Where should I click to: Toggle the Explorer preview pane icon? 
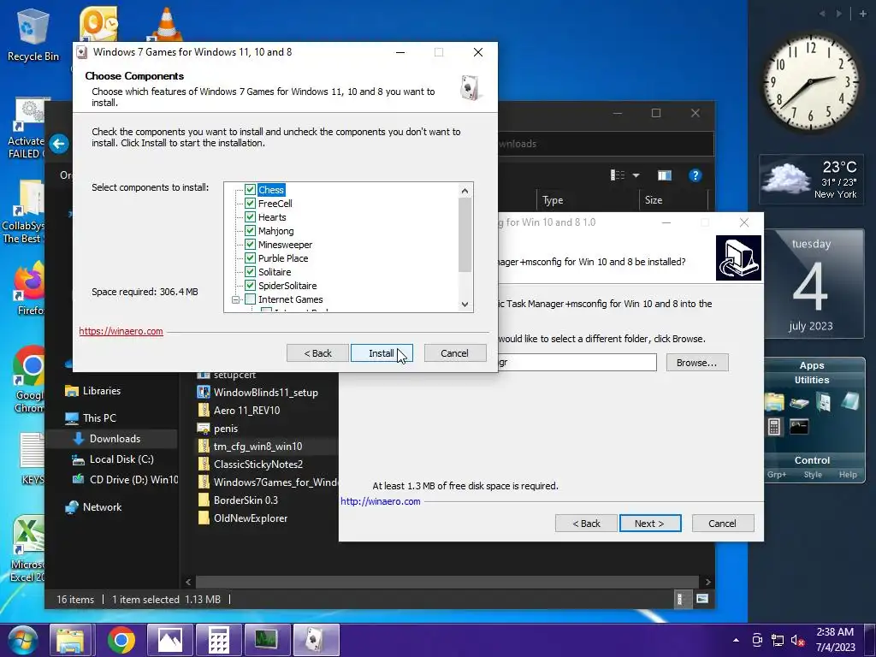[664, 175]
